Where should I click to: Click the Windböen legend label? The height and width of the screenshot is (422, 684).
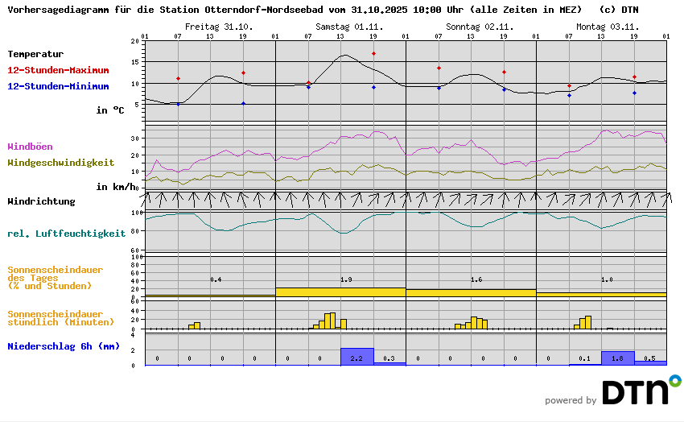(x=31, y=147)
